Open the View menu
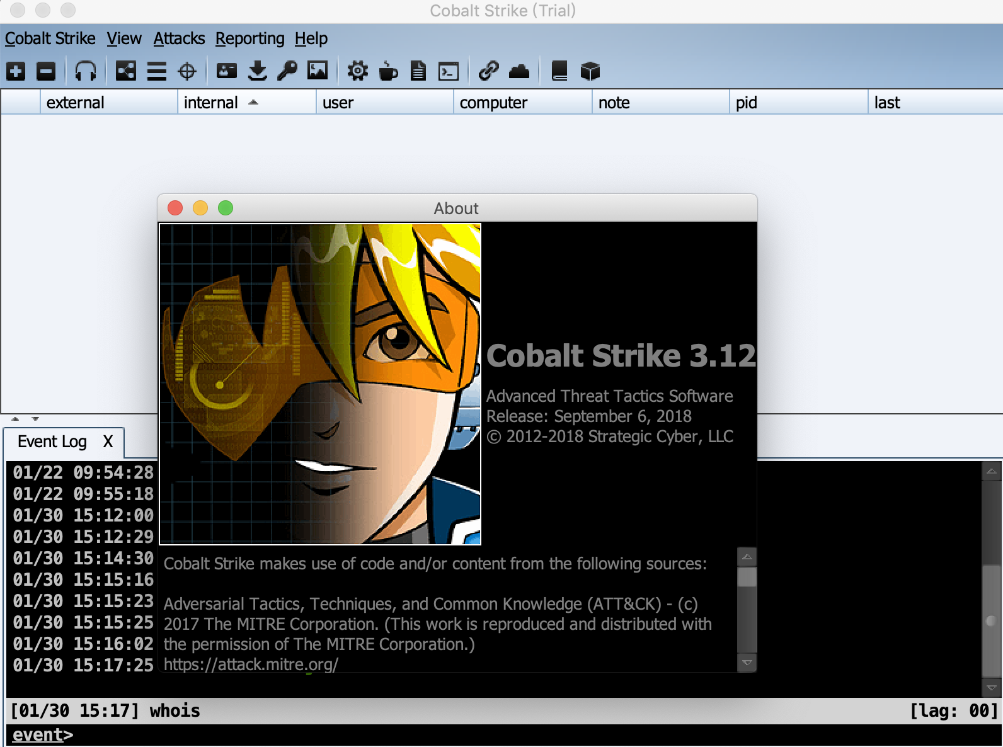Image resolution: width=1003 pixels, height=747 pixels. (124, 38)
